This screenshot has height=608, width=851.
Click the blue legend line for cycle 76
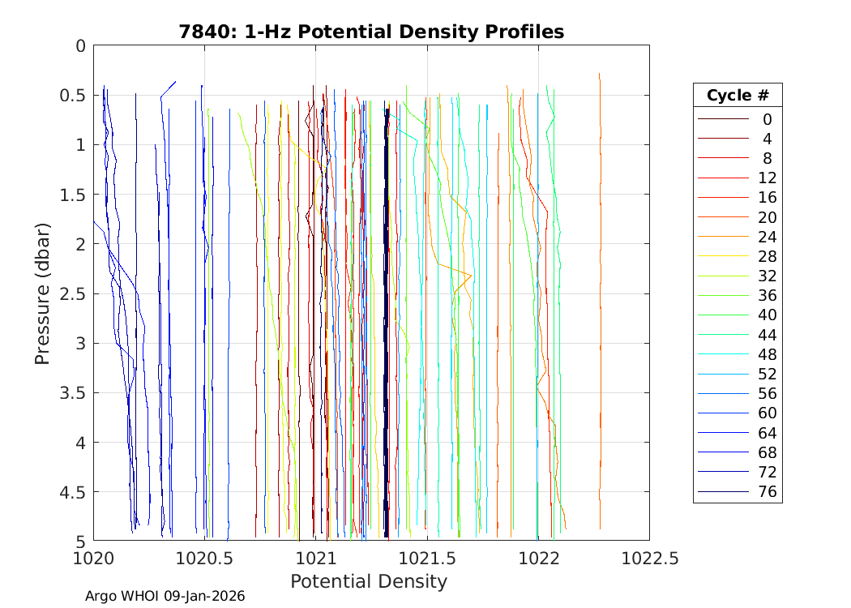click(x=723, y=491)
